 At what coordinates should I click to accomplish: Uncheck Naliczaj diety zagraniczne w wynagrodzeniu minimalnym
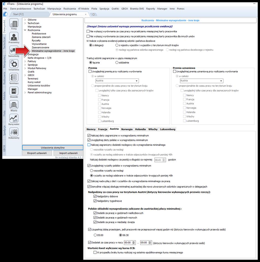tap(89, 135)
